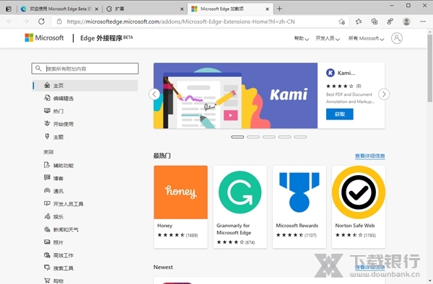Open the Grammarly for Microsoft Edge card
The width and height of the screenshot is (433, 284).
coord(240,207)
